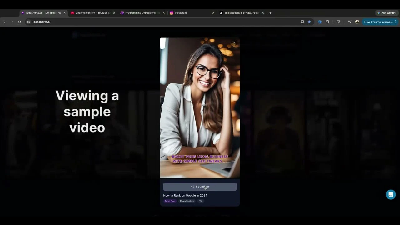400x225 pixels.
Task: Switch to Channel content YouTube tab
Action: pyautogui.click(x=93, y=13)
